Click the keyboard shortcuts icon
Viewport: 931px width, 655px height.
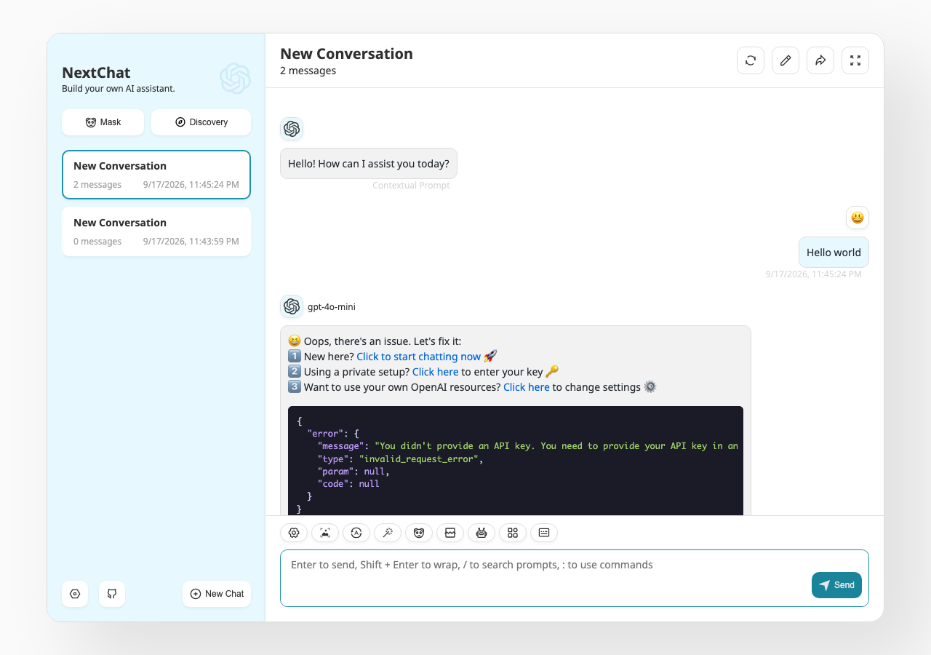pyautogui.click(x=544, y=533)
